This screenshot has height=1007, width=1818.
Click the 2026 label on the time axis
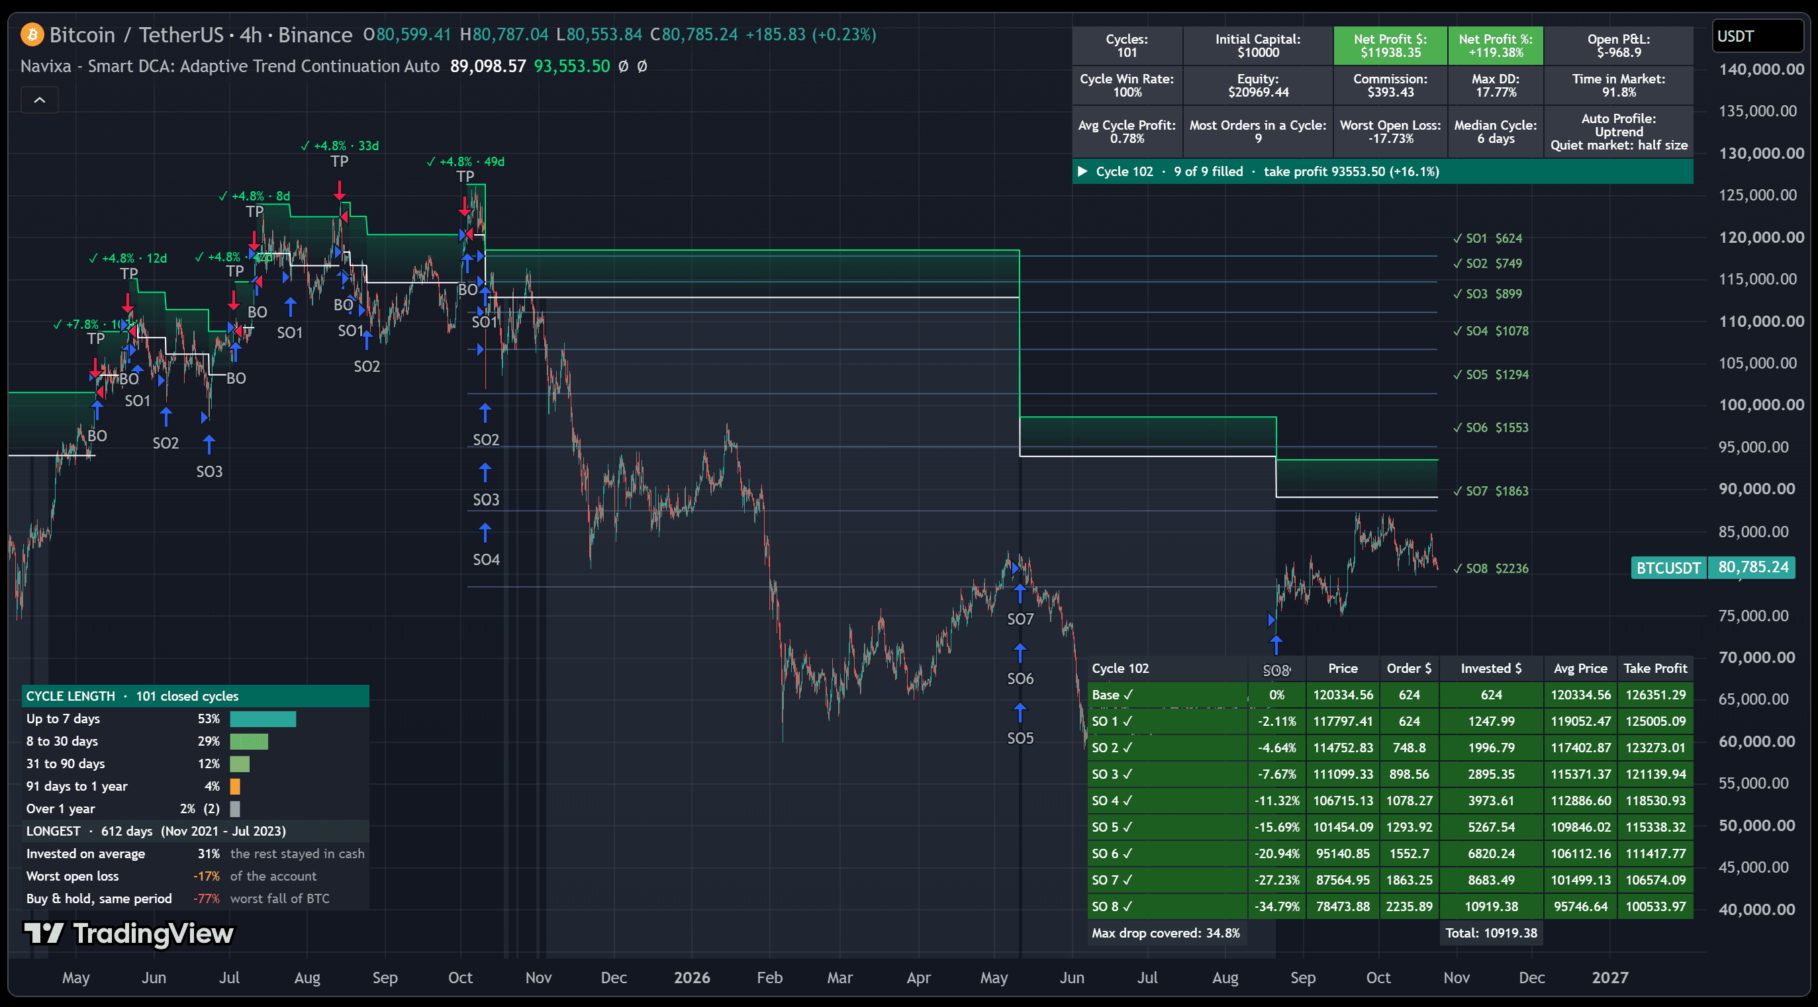pyautogui.click(x=692, y=977)
